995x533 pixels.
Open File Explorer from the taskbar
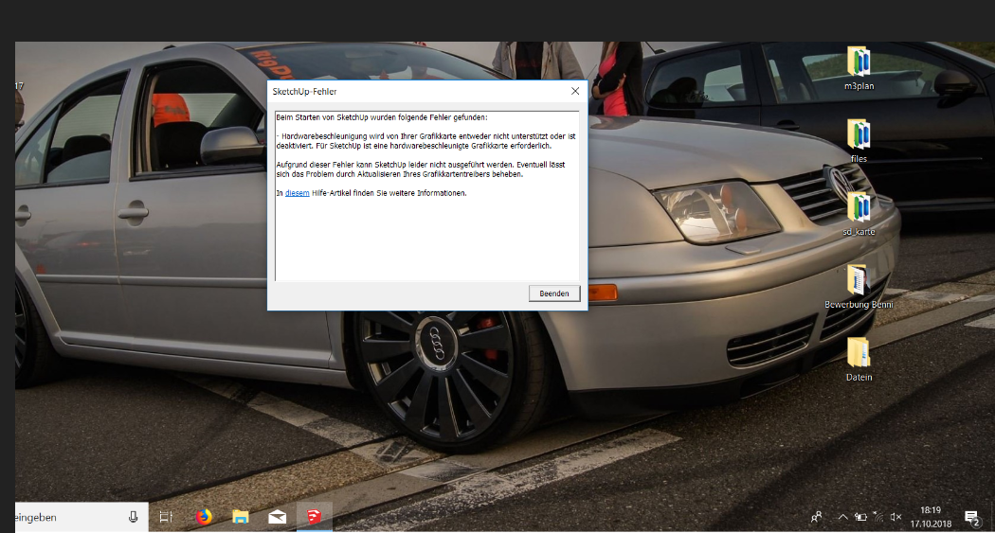(x=241, y=517)
